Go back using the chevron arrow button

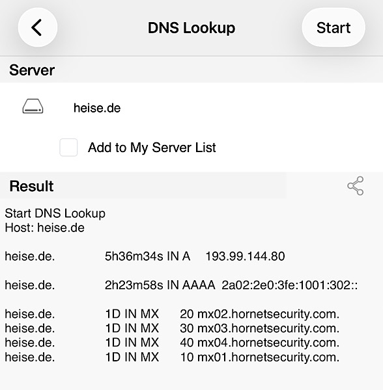[38, 27]
